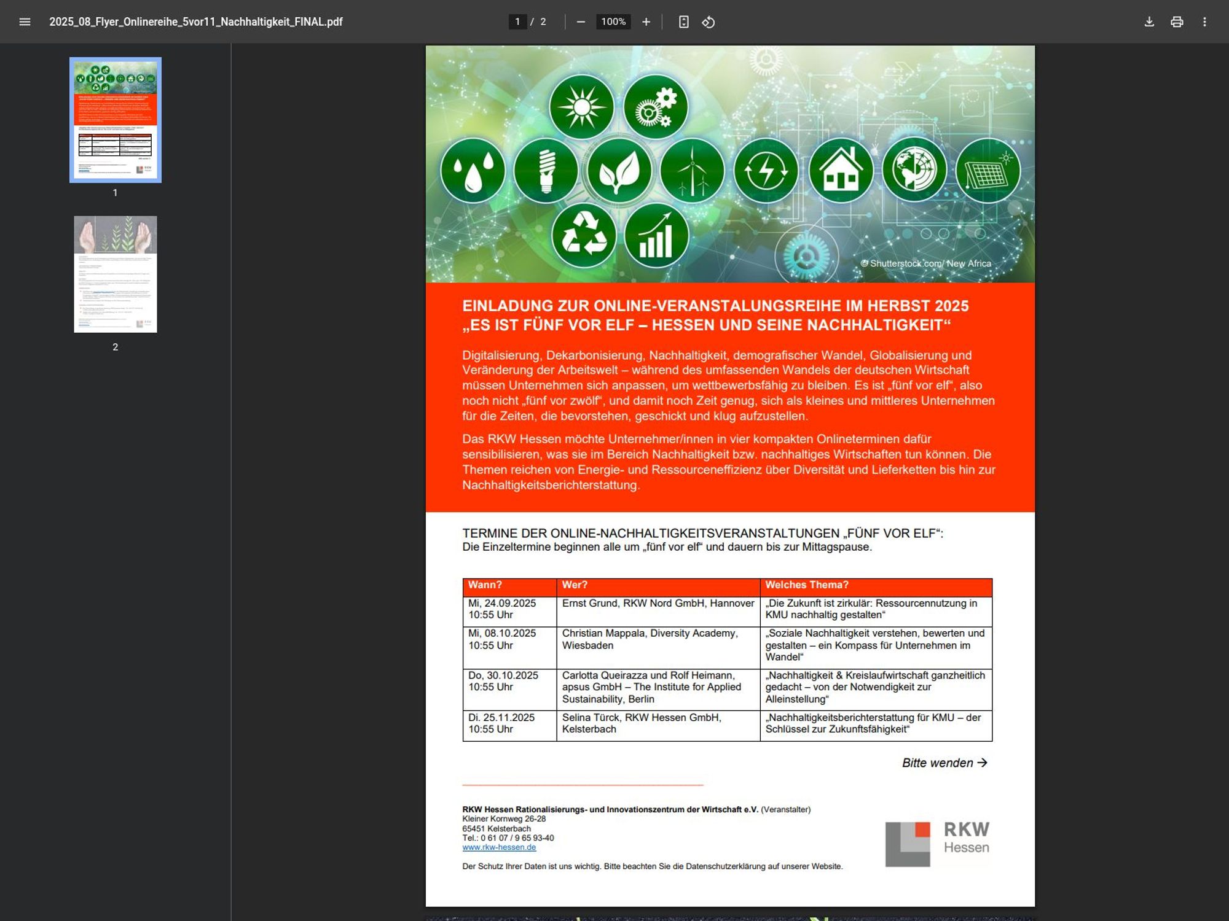Click the zoom in plus button

pyautogui.click(x=646, y=22)
